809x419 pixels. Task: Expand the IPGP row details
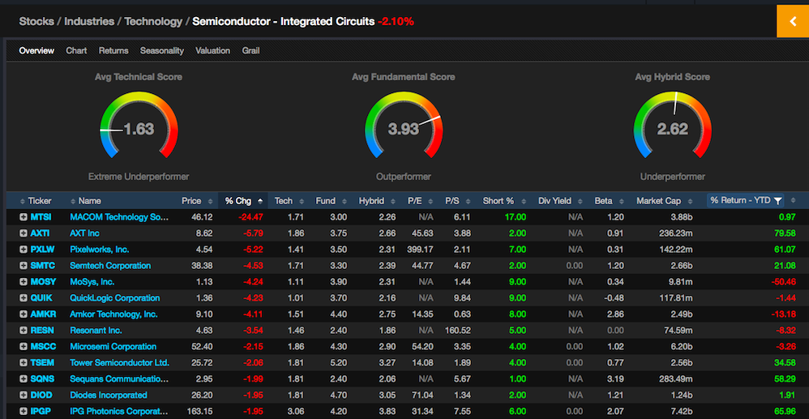pyautogui.click(x=24, y=411)
